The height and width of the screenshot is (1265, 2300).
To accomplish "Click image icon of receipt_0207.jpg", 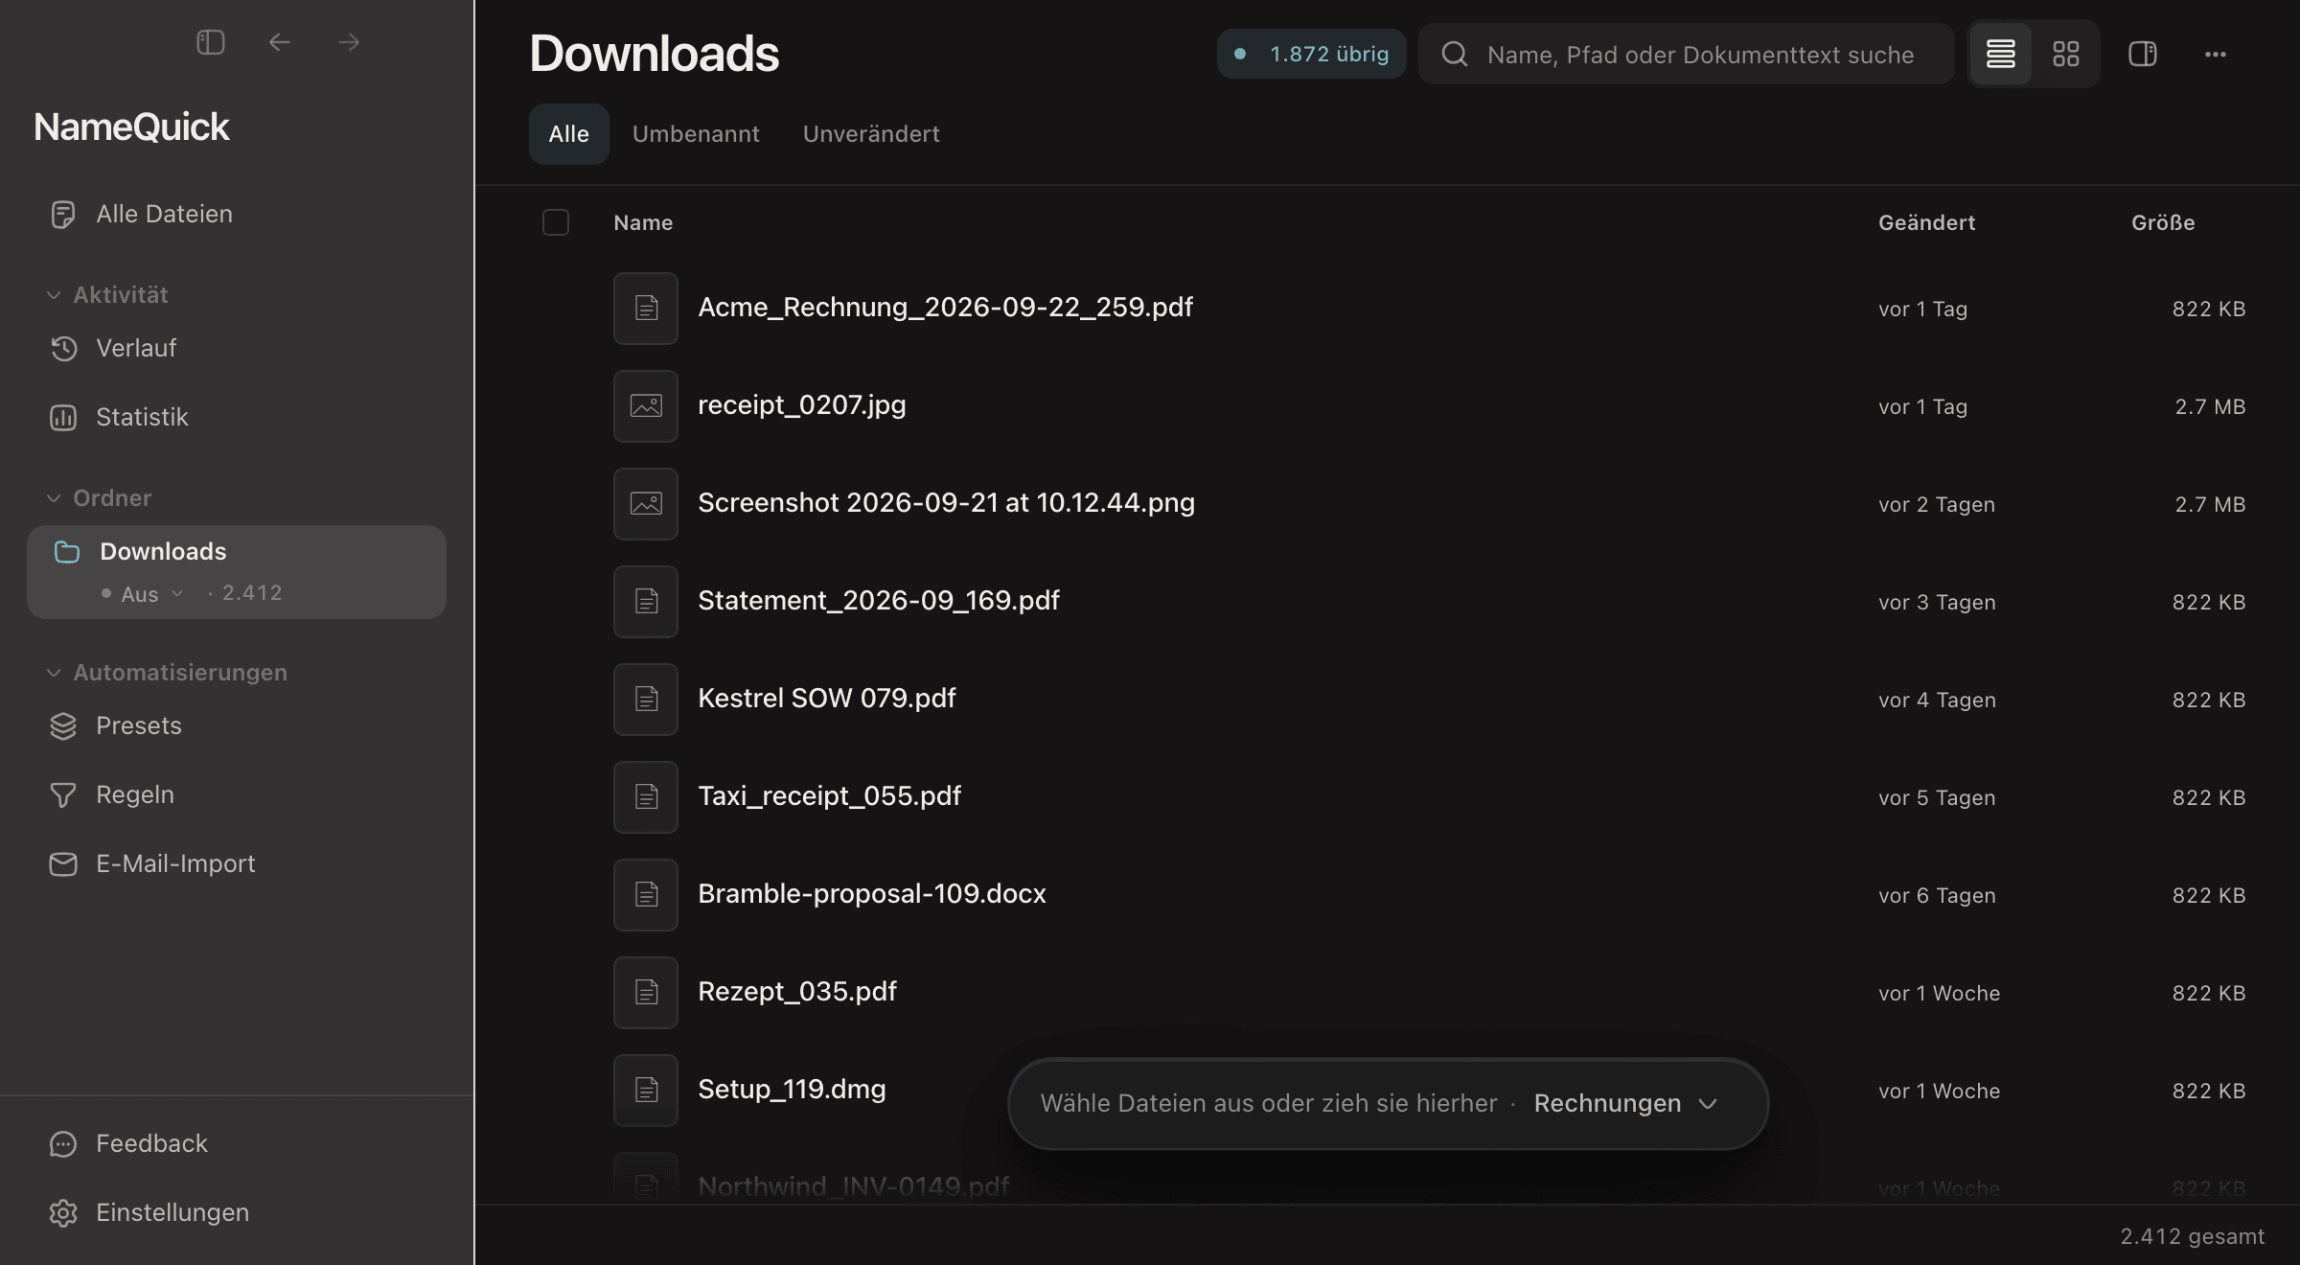I will (646, 405).
